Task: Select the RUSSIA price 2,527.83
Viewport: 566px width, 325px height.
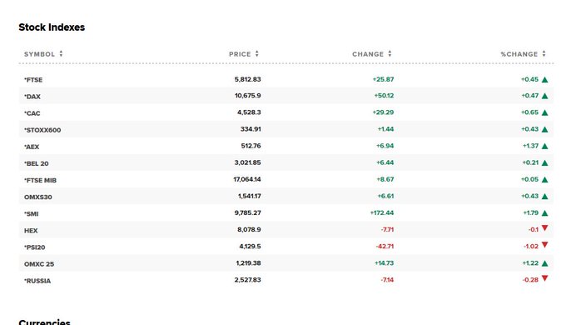Action: pyautogui.click(x=248, y=280)
